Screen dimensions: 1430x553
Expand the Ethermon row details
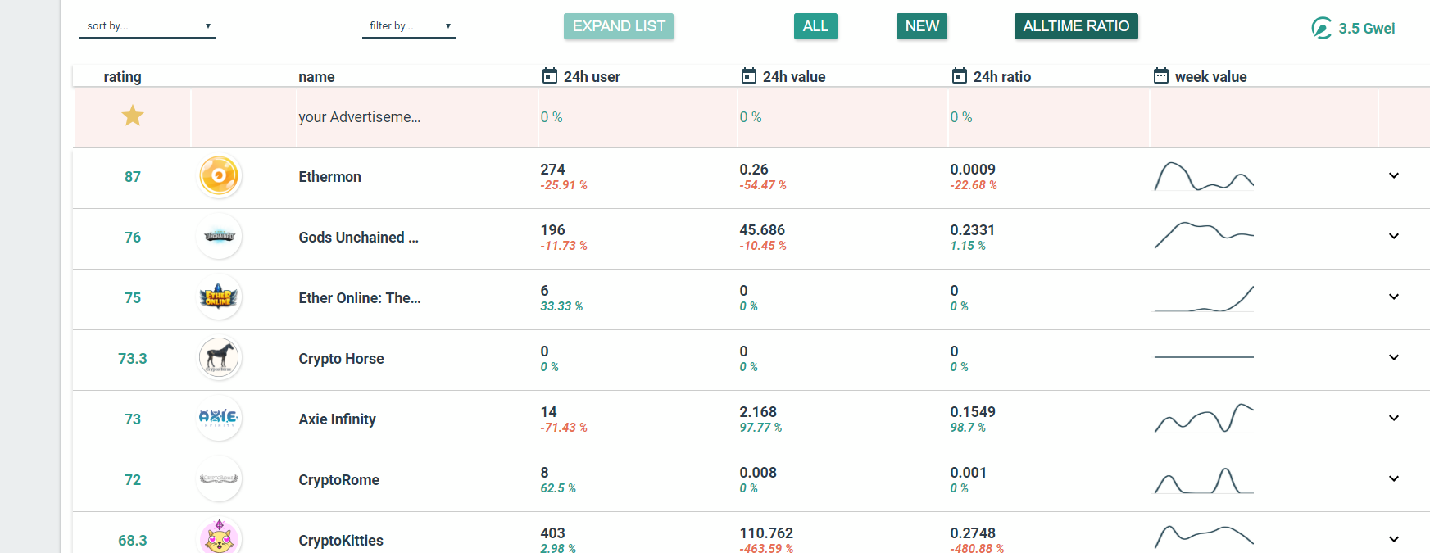point(1394,175)
